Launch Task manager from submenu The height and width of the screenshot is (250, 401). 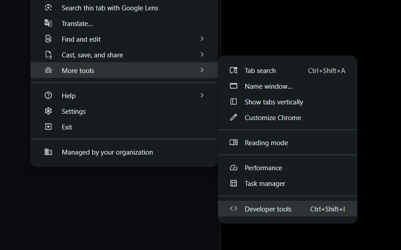point(287,184)
